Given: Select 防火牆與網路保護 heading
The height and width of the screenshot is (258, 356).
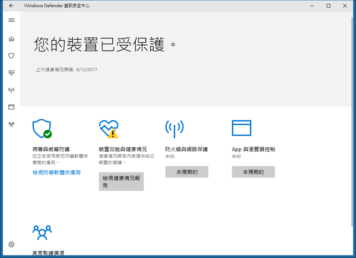Looking at the screenshot, I should [x=186, y=149].
